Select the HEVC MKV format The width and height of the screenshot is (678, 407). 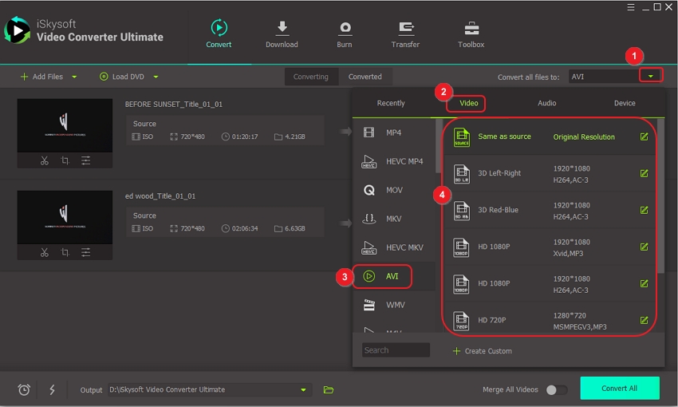(x=393, y=247)
